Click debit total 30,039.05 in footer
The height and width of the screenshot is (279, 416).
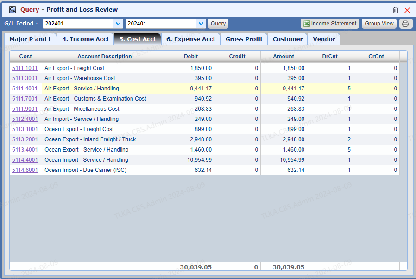coord(196,267)
